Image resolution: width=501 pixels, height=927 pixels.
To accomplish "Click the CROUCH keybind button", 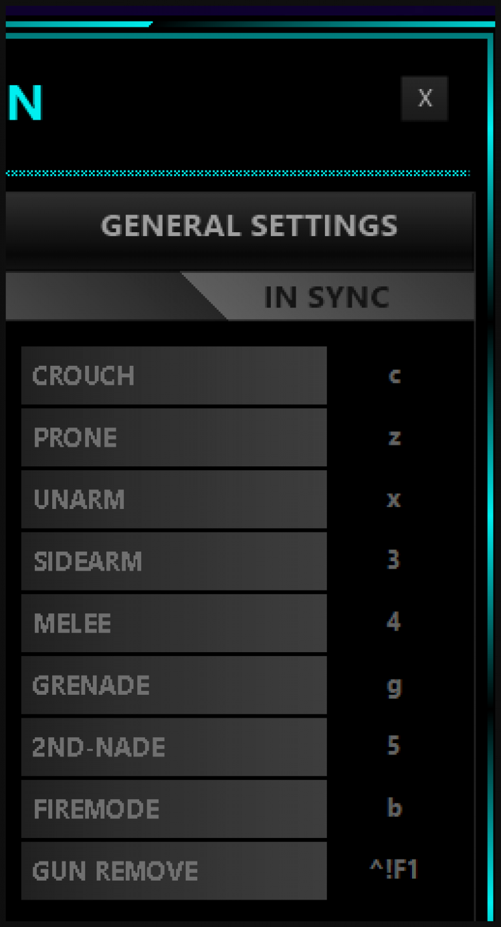I will pos(174,375).
